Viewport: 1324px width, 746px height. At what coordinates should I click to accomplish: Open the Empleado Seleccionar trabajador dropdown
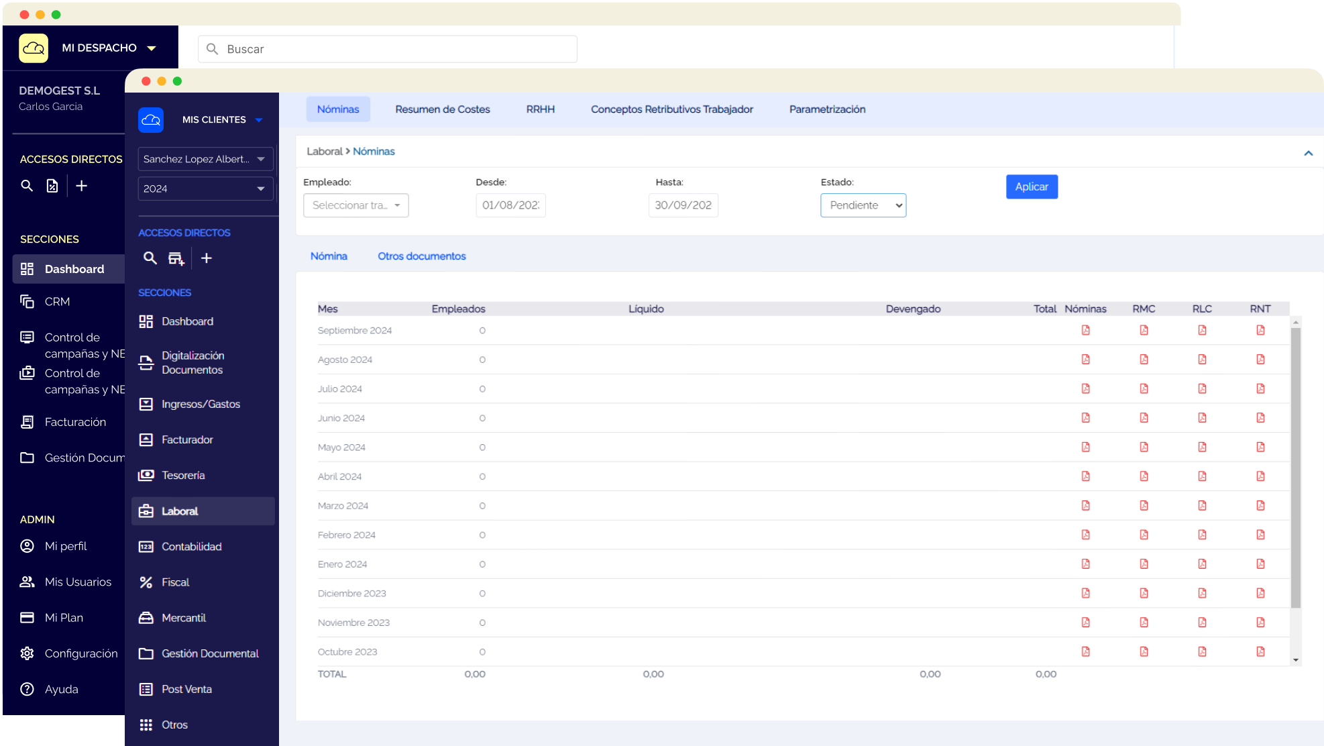pyautogui.click(x=356, y=205)
